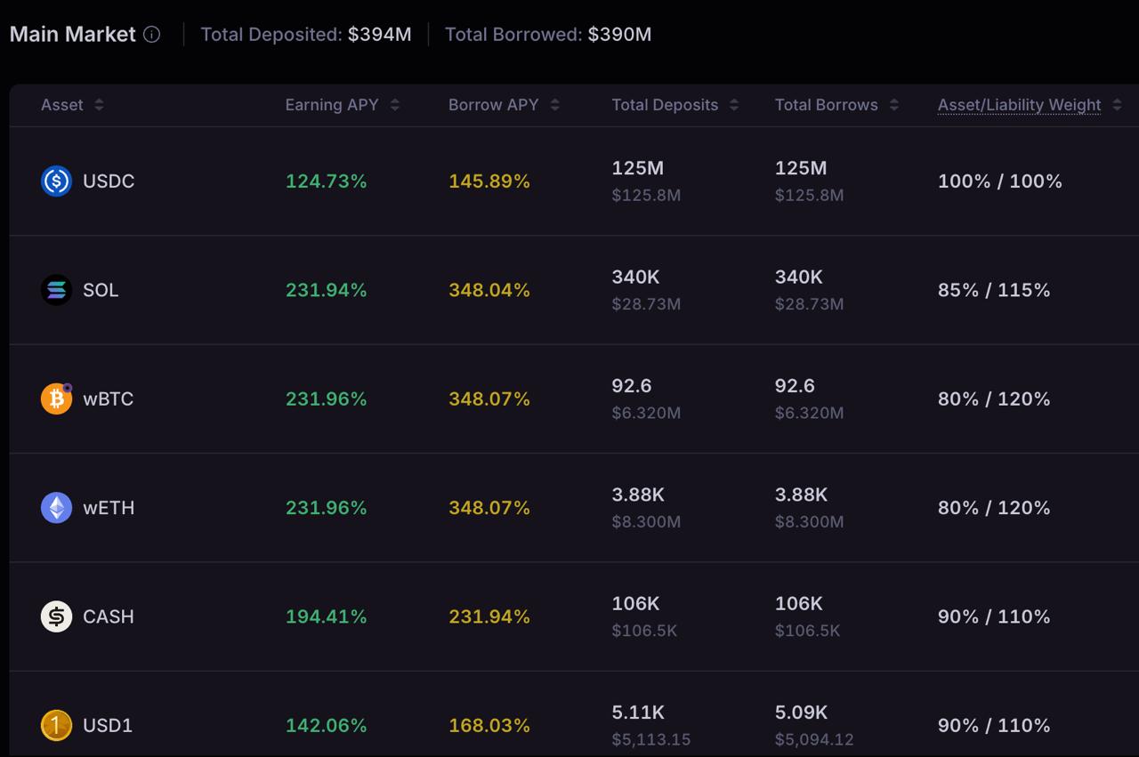Sort by Borrow APY arrows

554,105
